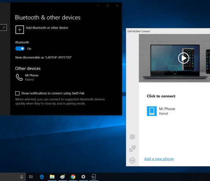The width and height of the screenshot is (210, 181).
Task: Click the 'Other devices' heading
Action: click(28, 69)
